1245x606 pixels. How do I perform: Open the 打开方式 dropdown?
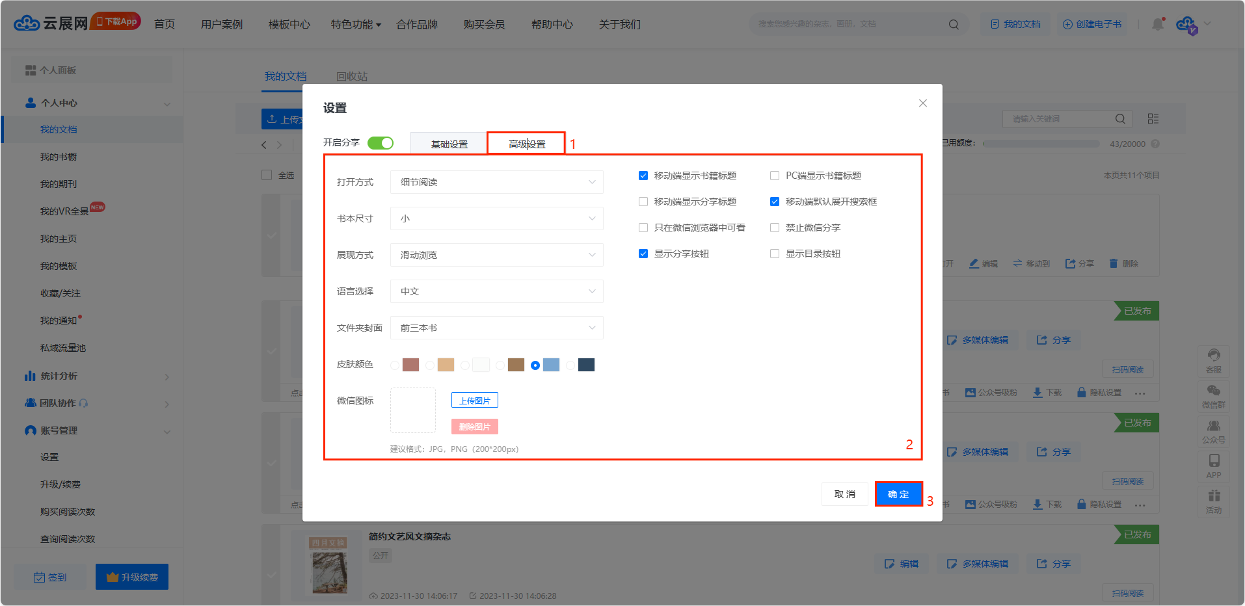coord(497,182)
